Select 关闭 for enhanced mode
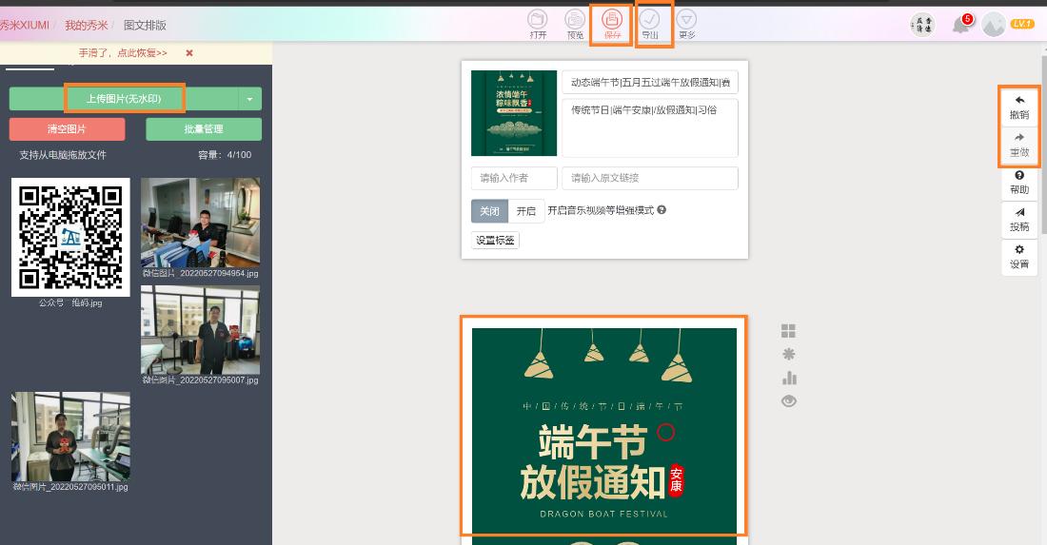The height and width of the screenshot is (545, 1047). point(489,211)
